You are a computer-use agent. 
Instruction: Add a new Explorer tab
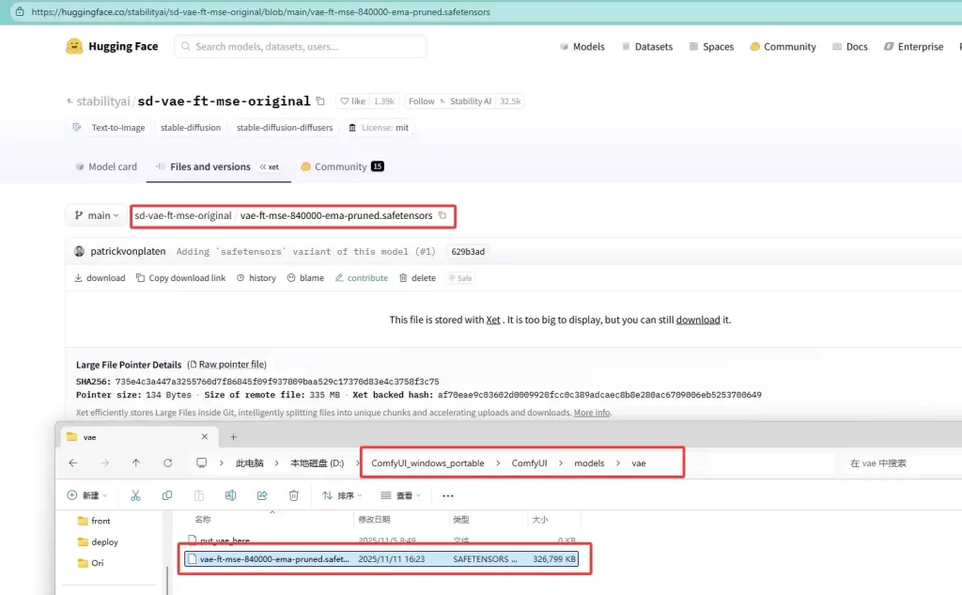(233, 437)
